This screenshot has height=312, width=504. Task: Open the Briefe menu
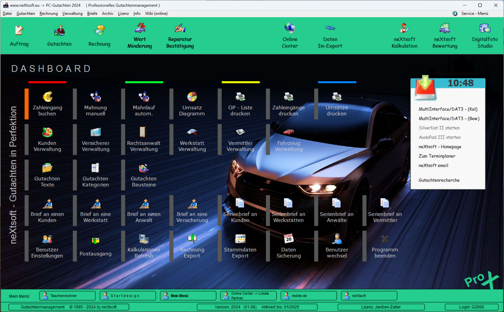(92, 13)
